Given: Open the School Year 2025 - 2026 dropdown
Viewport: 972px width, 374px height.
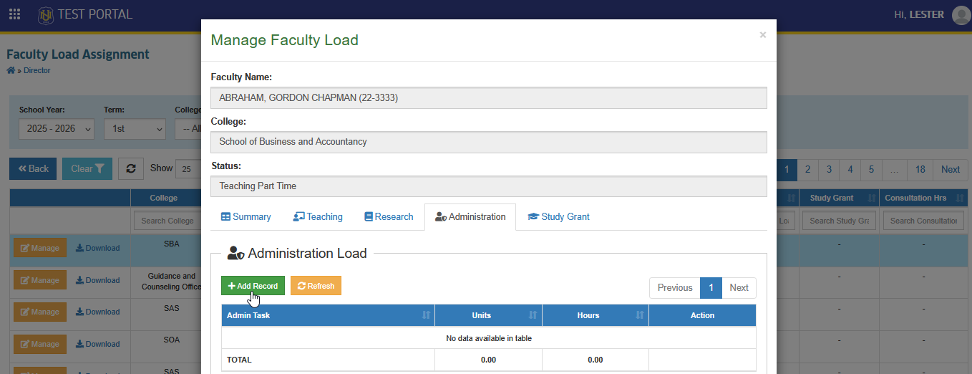Looking at the screenshot, I should point(57,129).
